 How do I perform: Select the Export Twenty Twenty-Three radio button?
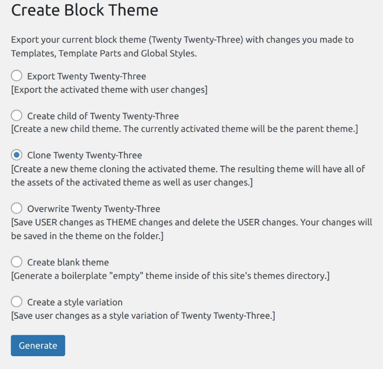click(x=16, y=76)
